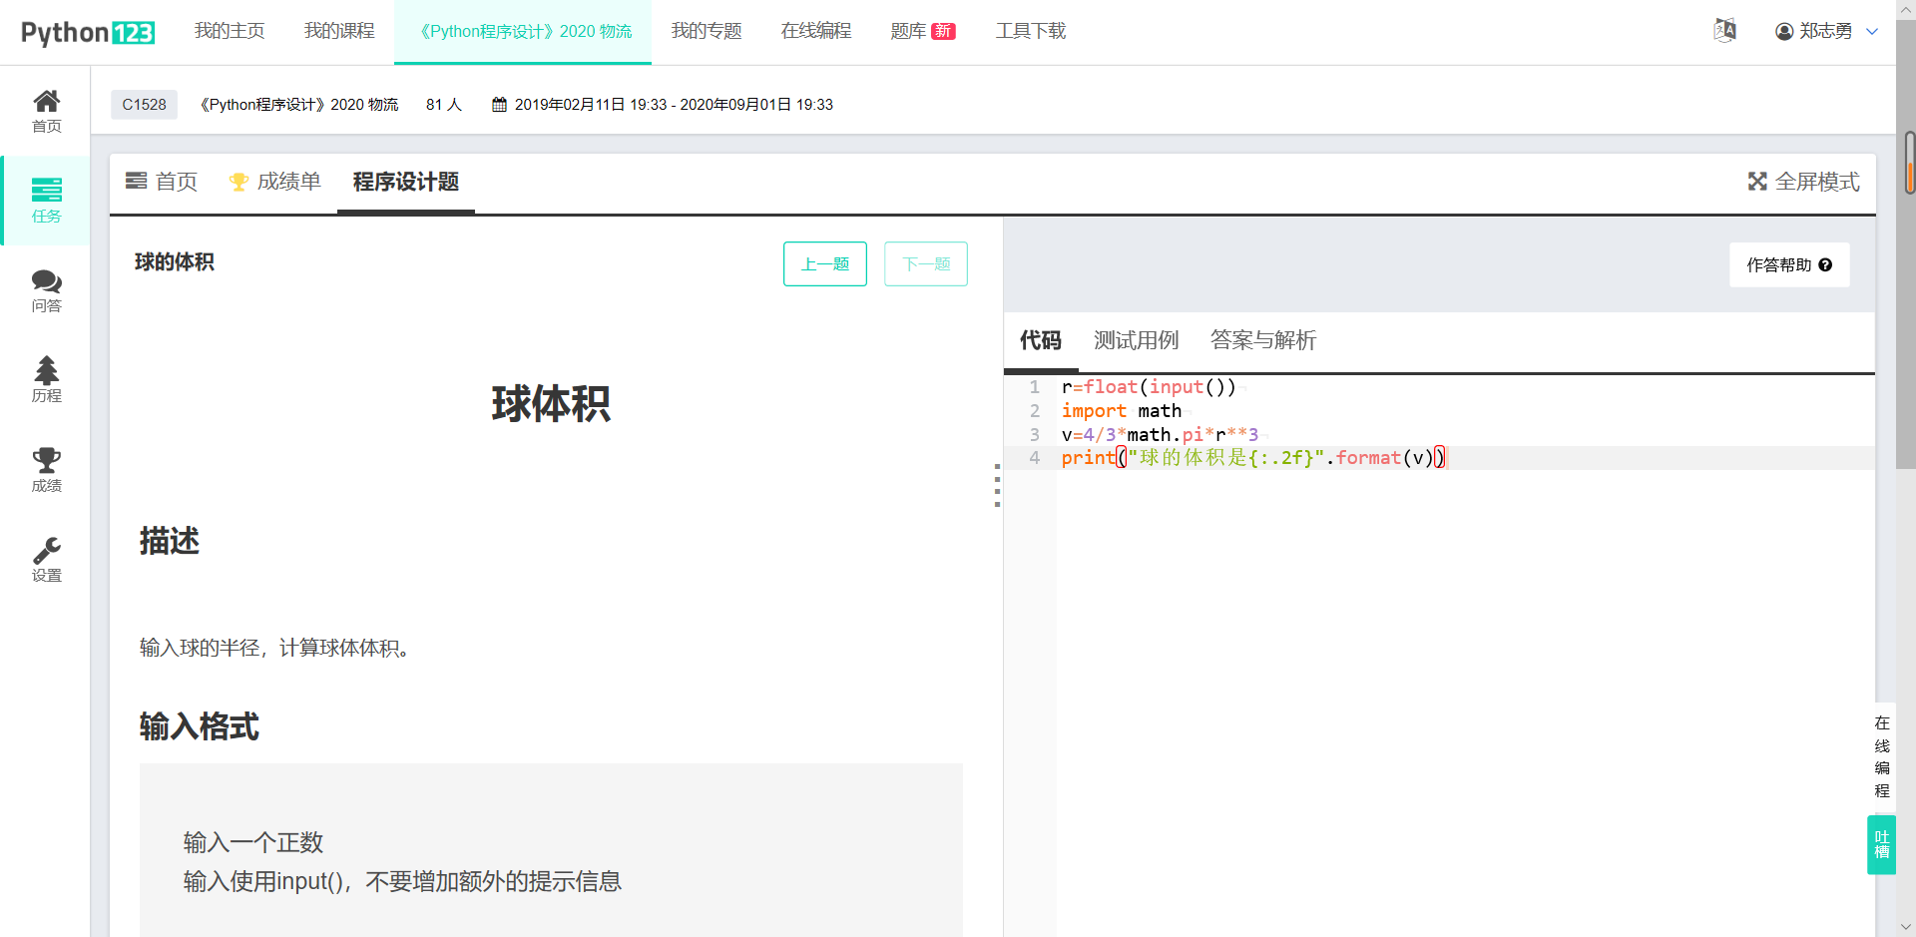
Task: Click the text 输入球的半径，计算球体体积。
Action: pyautogui.click(x=274, y=649)
